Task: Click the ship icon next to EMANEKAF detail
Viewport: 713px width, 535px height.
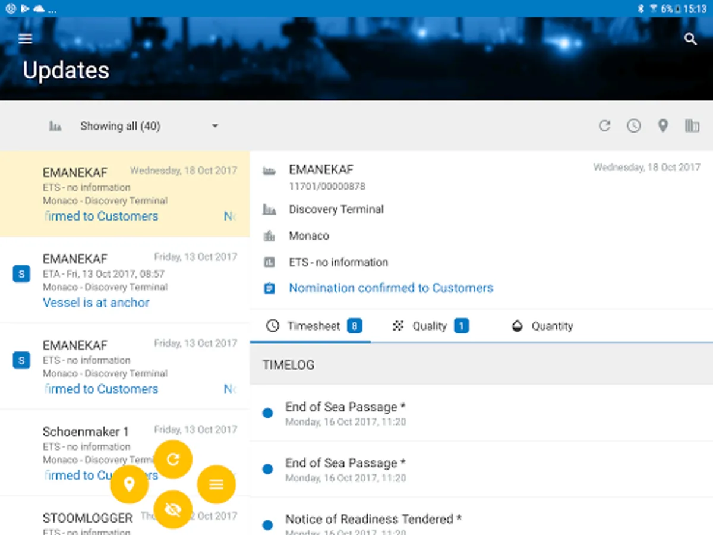Action: (269, 171)
